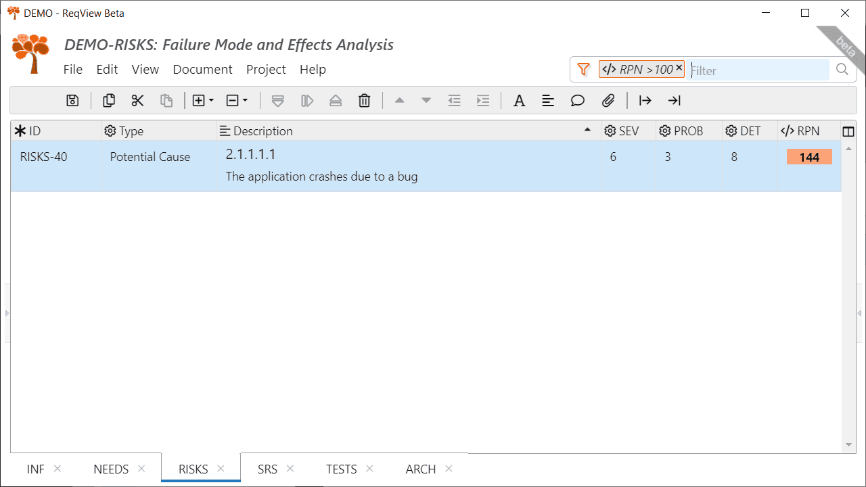866x487 pixels.
Task: Click the ID column header
Action: coord(55,131)
